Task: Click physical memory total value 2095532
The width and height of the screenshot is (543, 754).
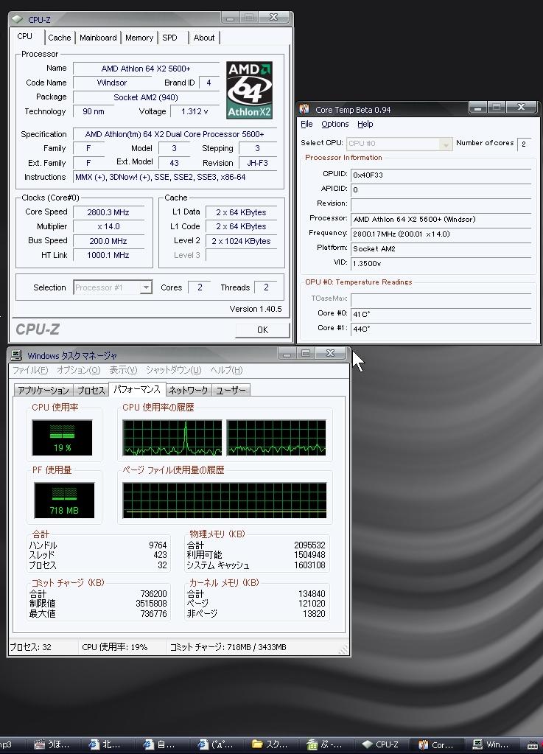Action: point(309,545)
